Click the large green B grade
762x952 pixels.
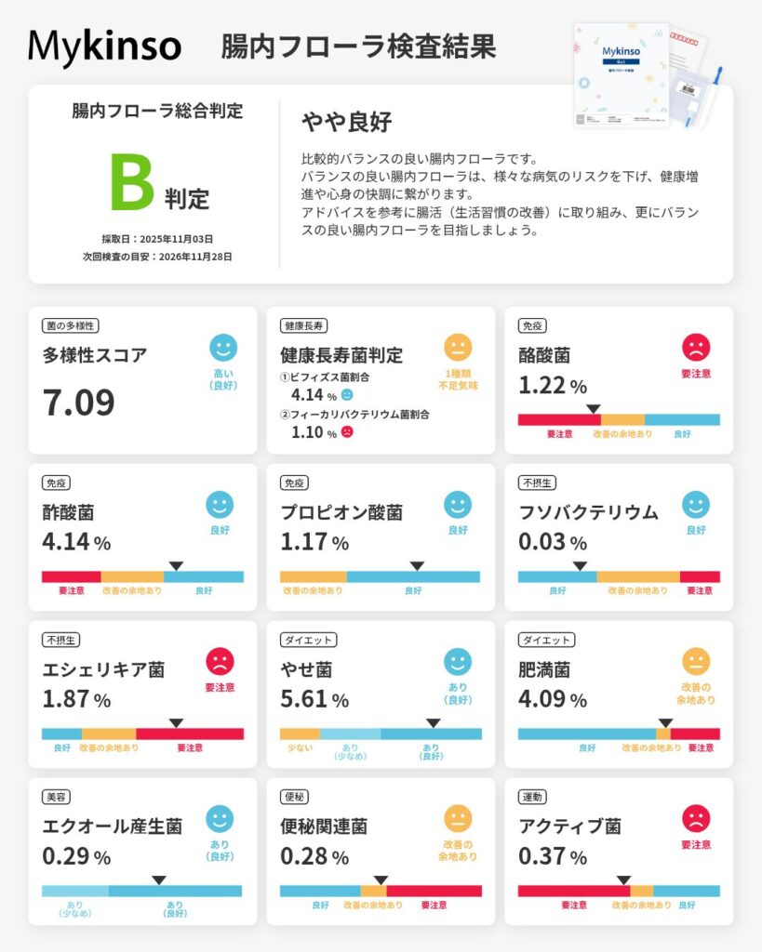point(131,183)
